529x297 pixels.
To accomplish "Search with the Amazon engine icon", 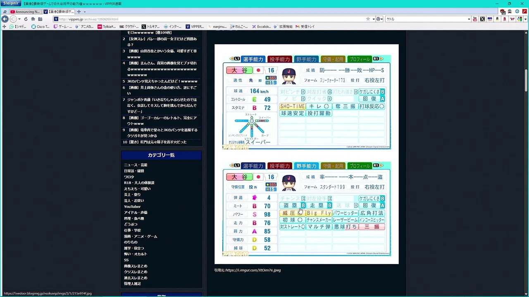I will click(497, 19).
